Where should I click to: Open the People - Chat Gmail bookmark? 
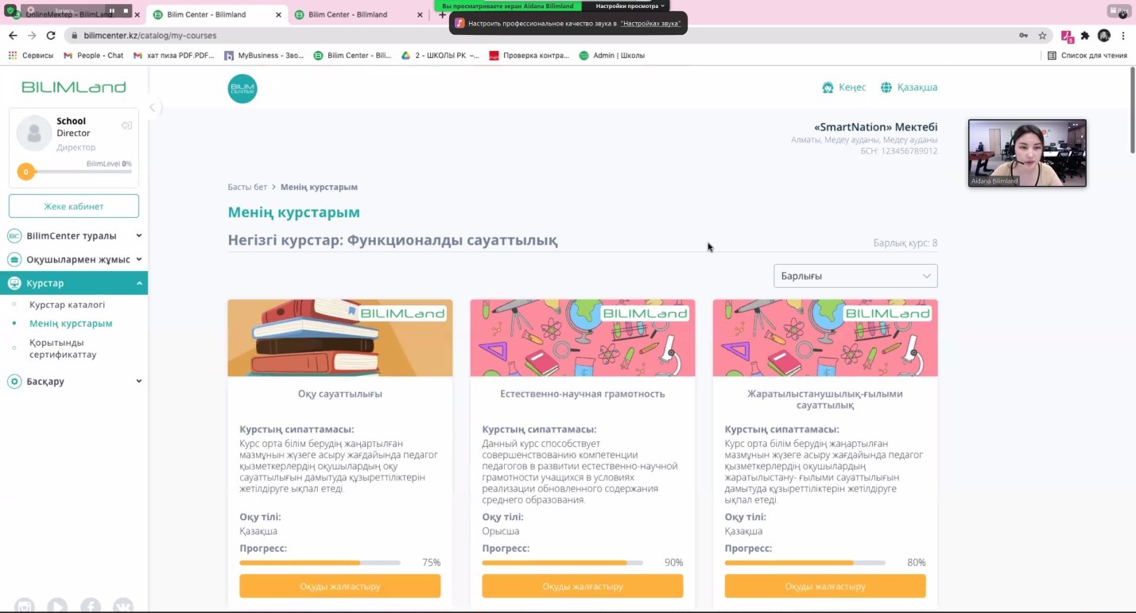tap(94, 56)
